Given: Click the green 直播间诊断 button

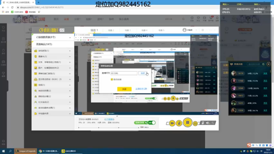Looking at the screenshot, I should [x=141, y=123].
